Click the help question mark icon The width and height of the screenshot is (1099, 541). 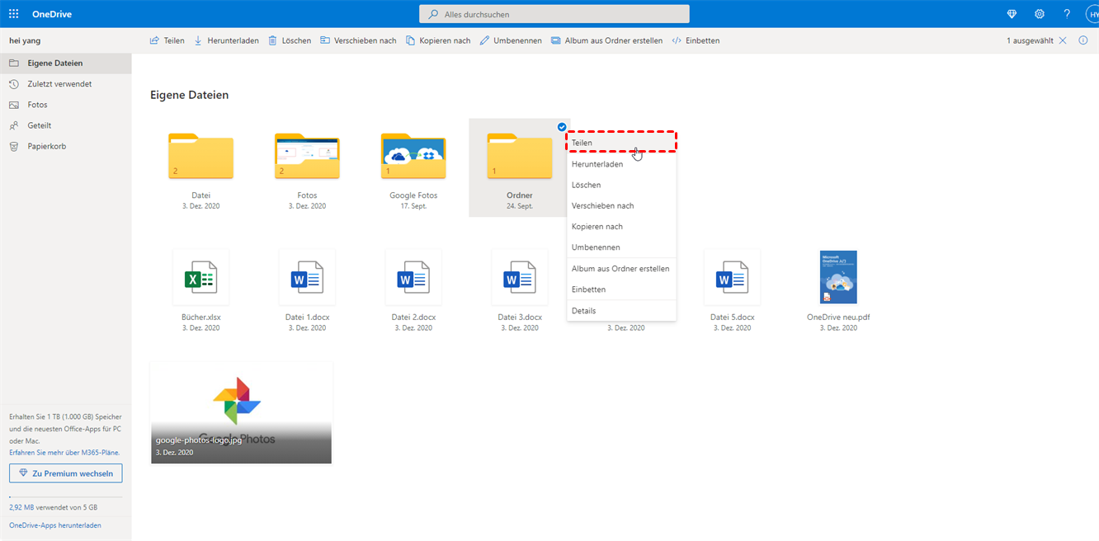(1067, 14)
